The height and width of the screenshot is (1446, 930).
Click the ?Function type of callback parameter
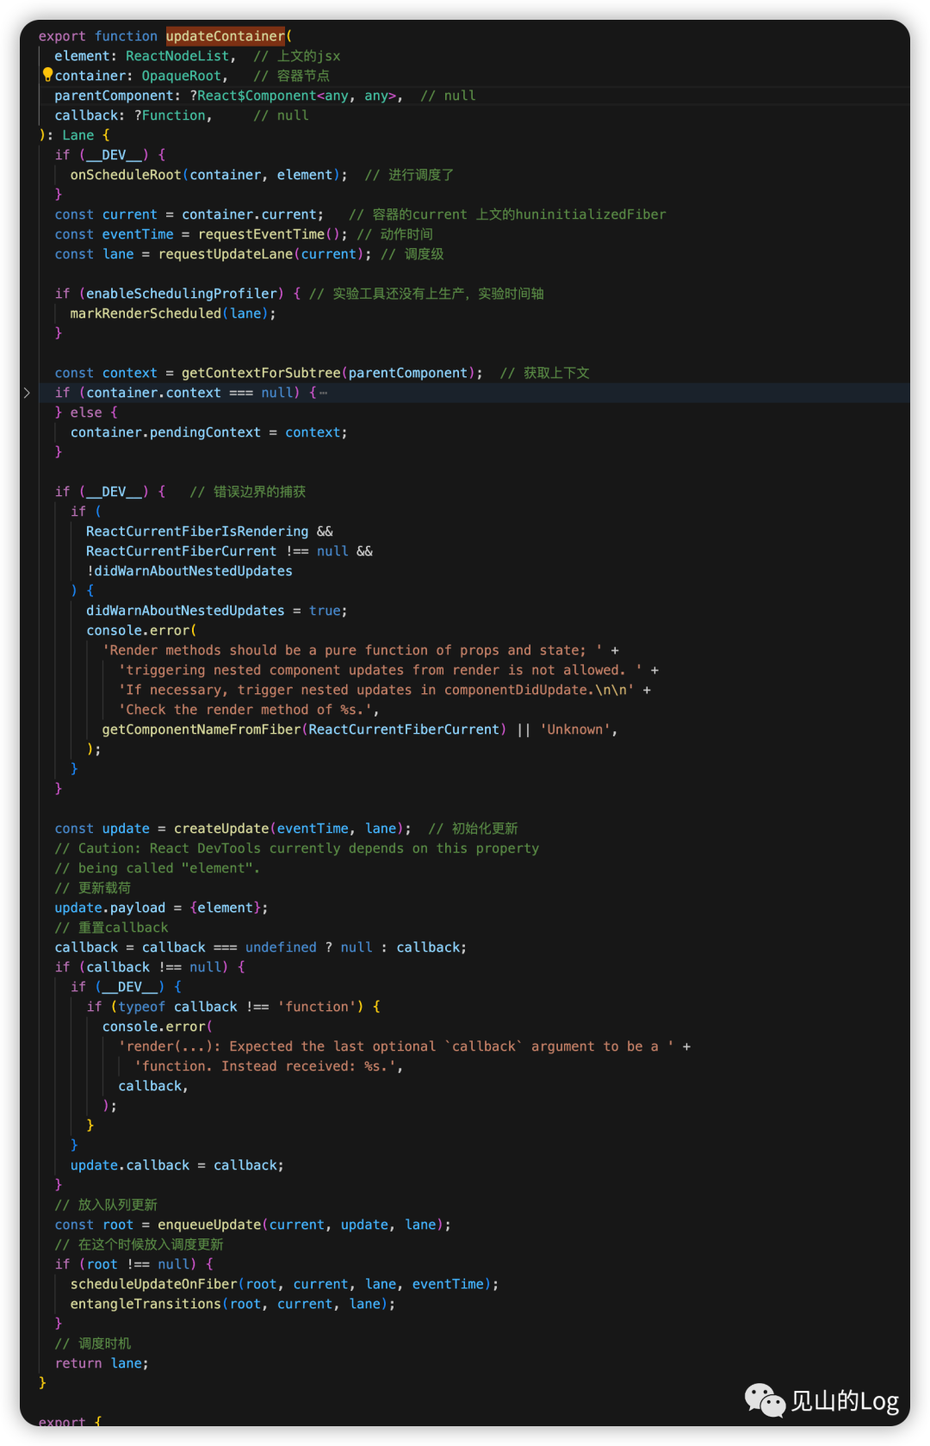(170, 115)
